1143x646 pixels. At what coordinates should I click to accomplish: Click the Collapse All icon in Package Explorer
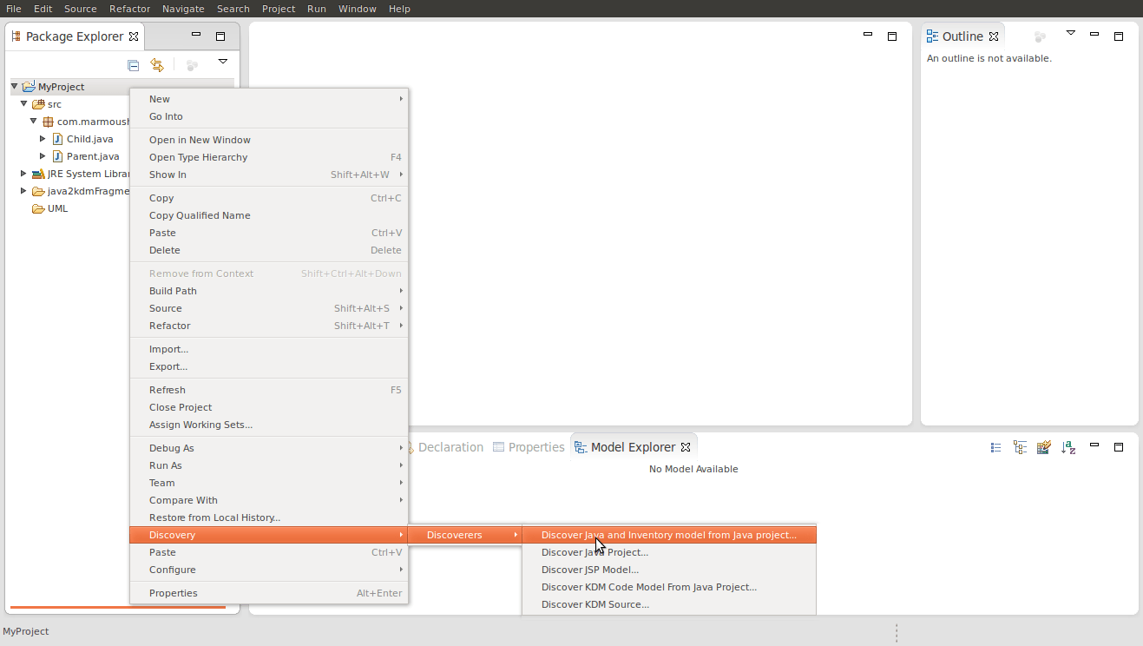[x=133, y=65]
